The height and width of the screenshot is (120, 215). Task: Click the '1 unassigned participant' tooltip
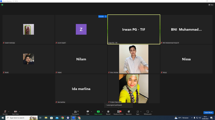click(x=119, y=105)
